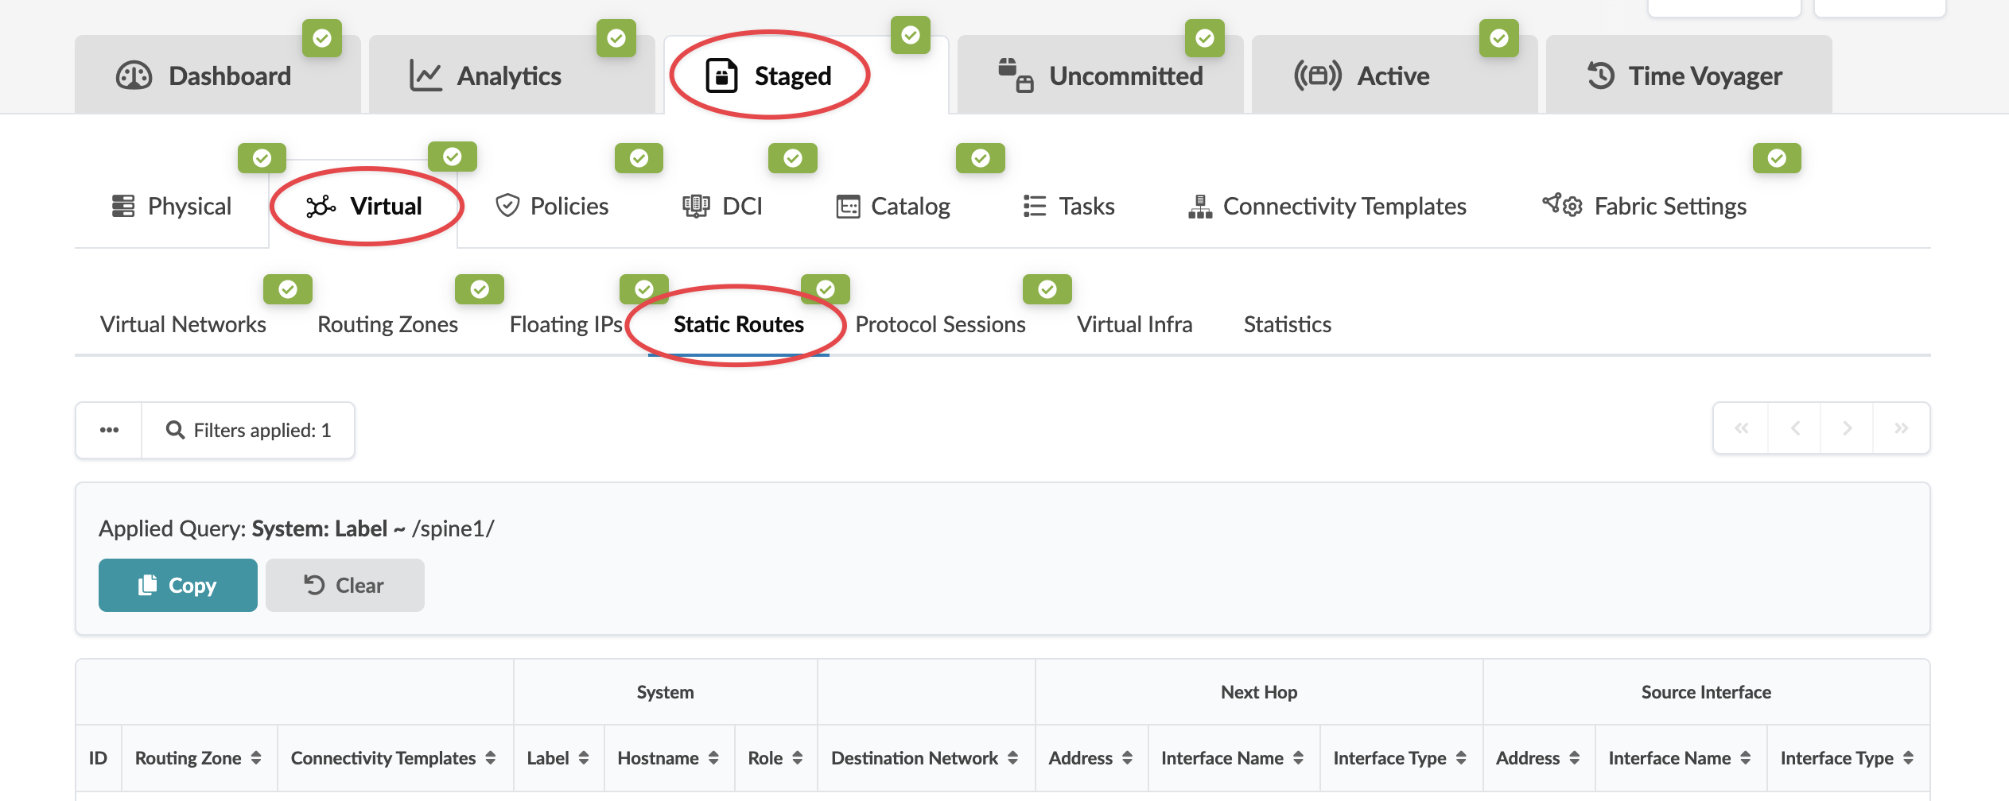
Task: Open the Protocol Sessions tab
Action: tap(940, 324)
